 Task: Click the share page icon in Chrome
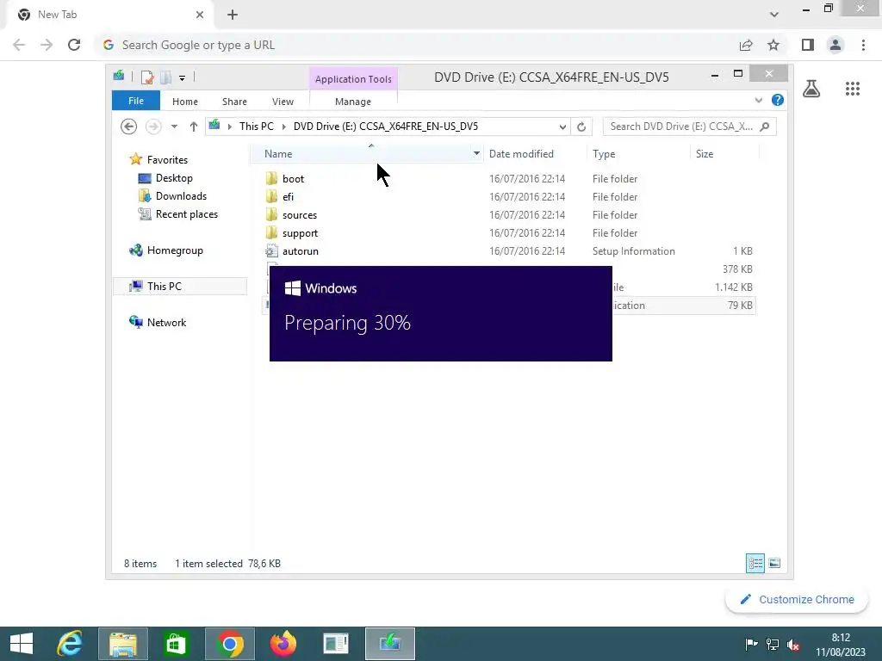pos(746,45)
